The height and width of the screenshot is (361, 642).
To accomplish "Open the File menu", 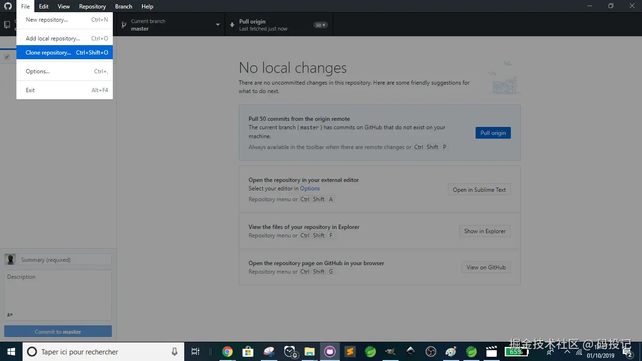I will click(25, 6).
